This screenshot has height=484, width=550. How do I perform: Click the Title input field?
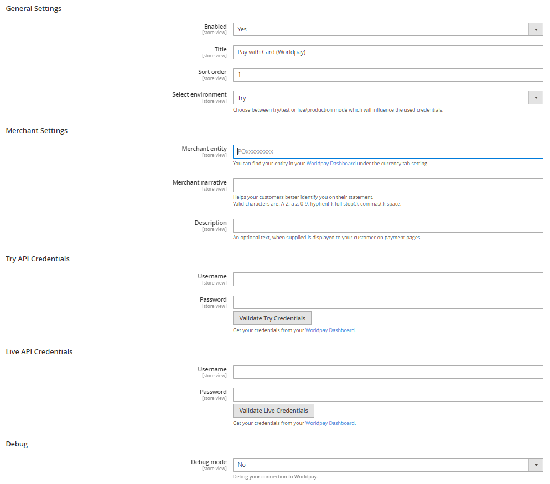pos(387,52)
